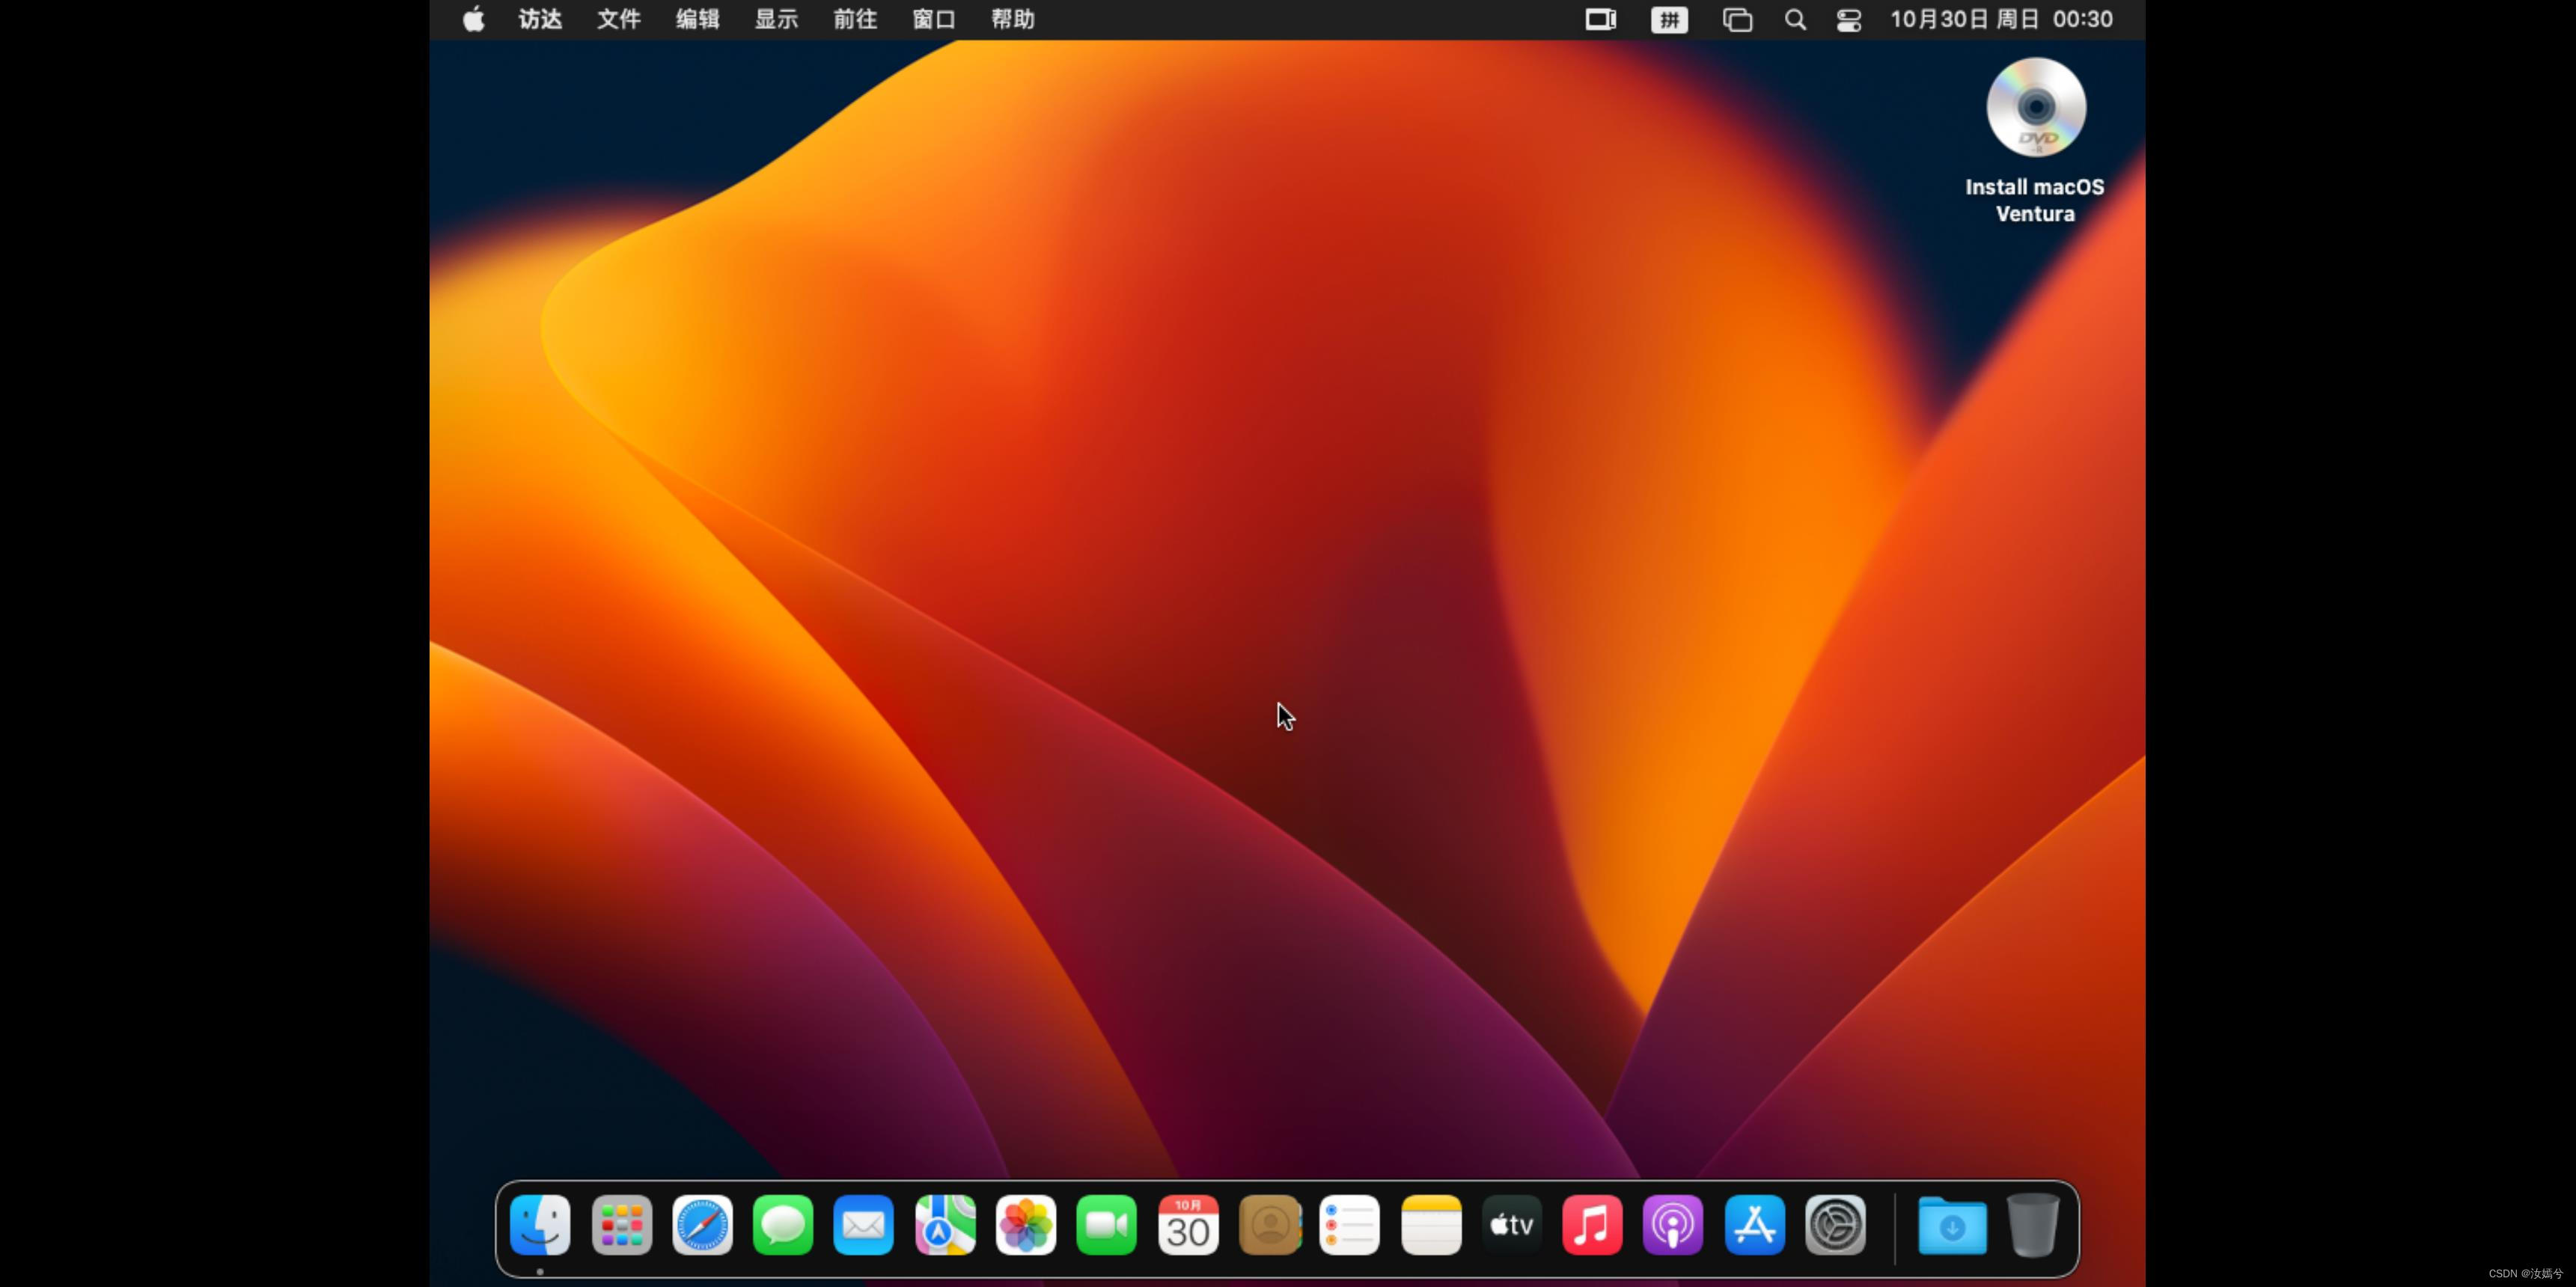Open Finder from the Dock
This screenshot has width=2576, height=1287.
coord(540,1224)
